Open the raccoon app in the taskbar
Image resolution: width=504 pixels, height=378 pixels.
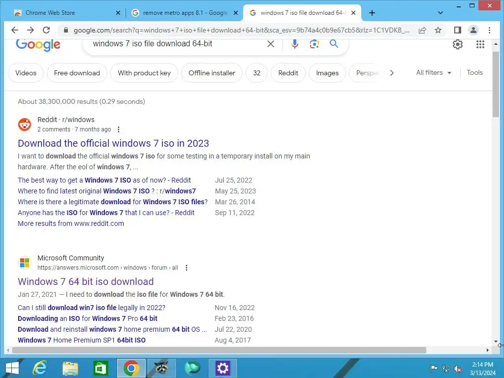pos(161,368)
